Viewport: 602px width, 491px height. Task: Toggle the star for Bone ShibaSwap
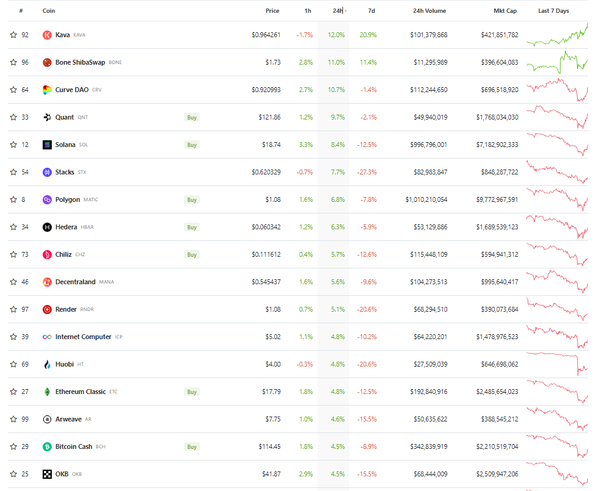(13, 62)
